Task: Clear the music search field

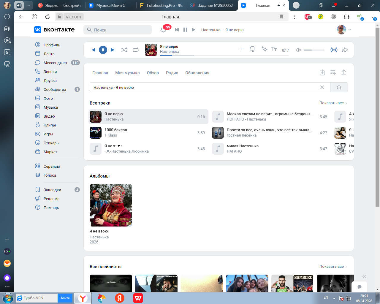Action: coord(322,87)
